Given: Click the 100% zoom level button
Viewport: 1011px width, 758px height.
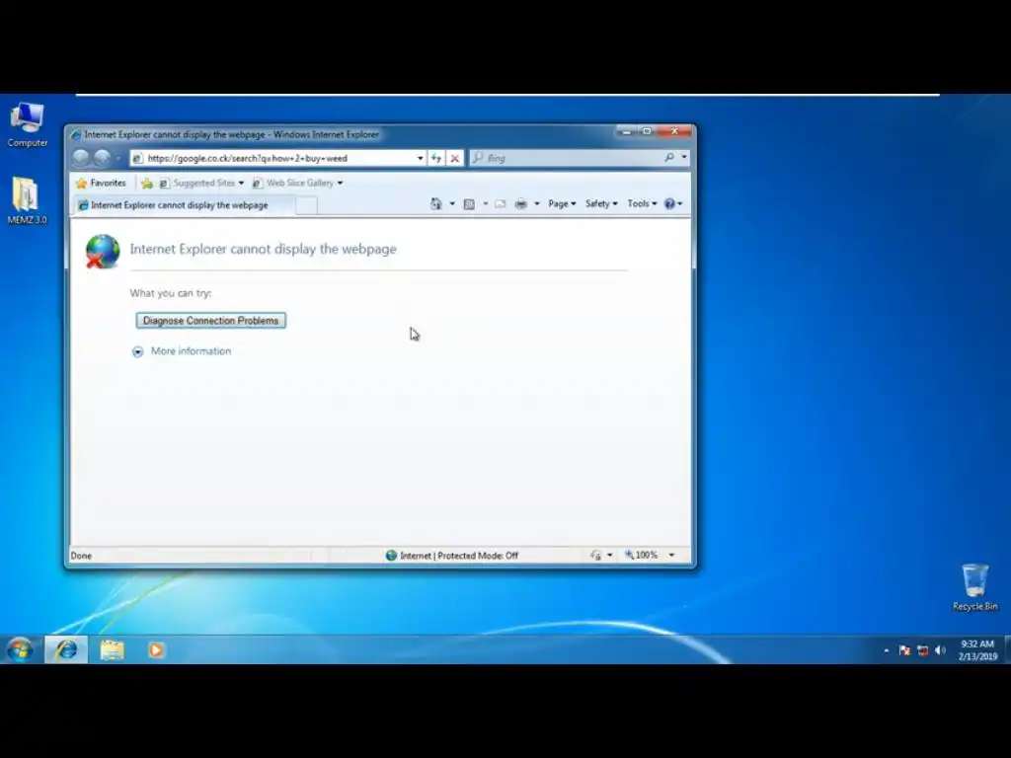Looking at the screenshot, I should (x=641, y=555).
